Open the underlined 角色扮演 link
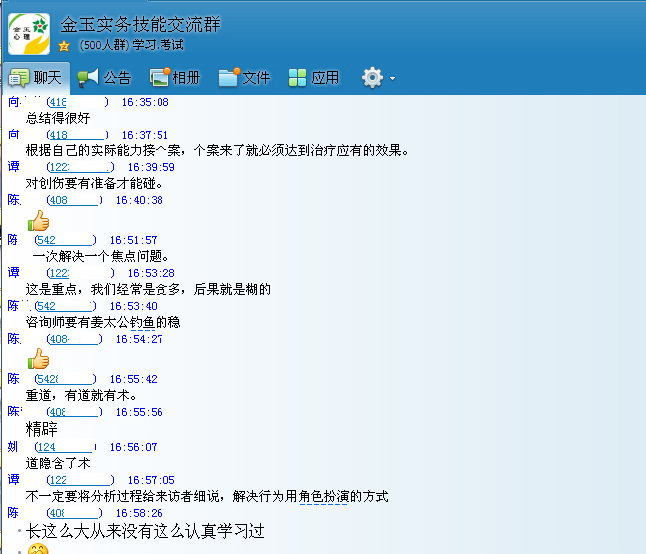The image size is (646, 554). [323, 496]
